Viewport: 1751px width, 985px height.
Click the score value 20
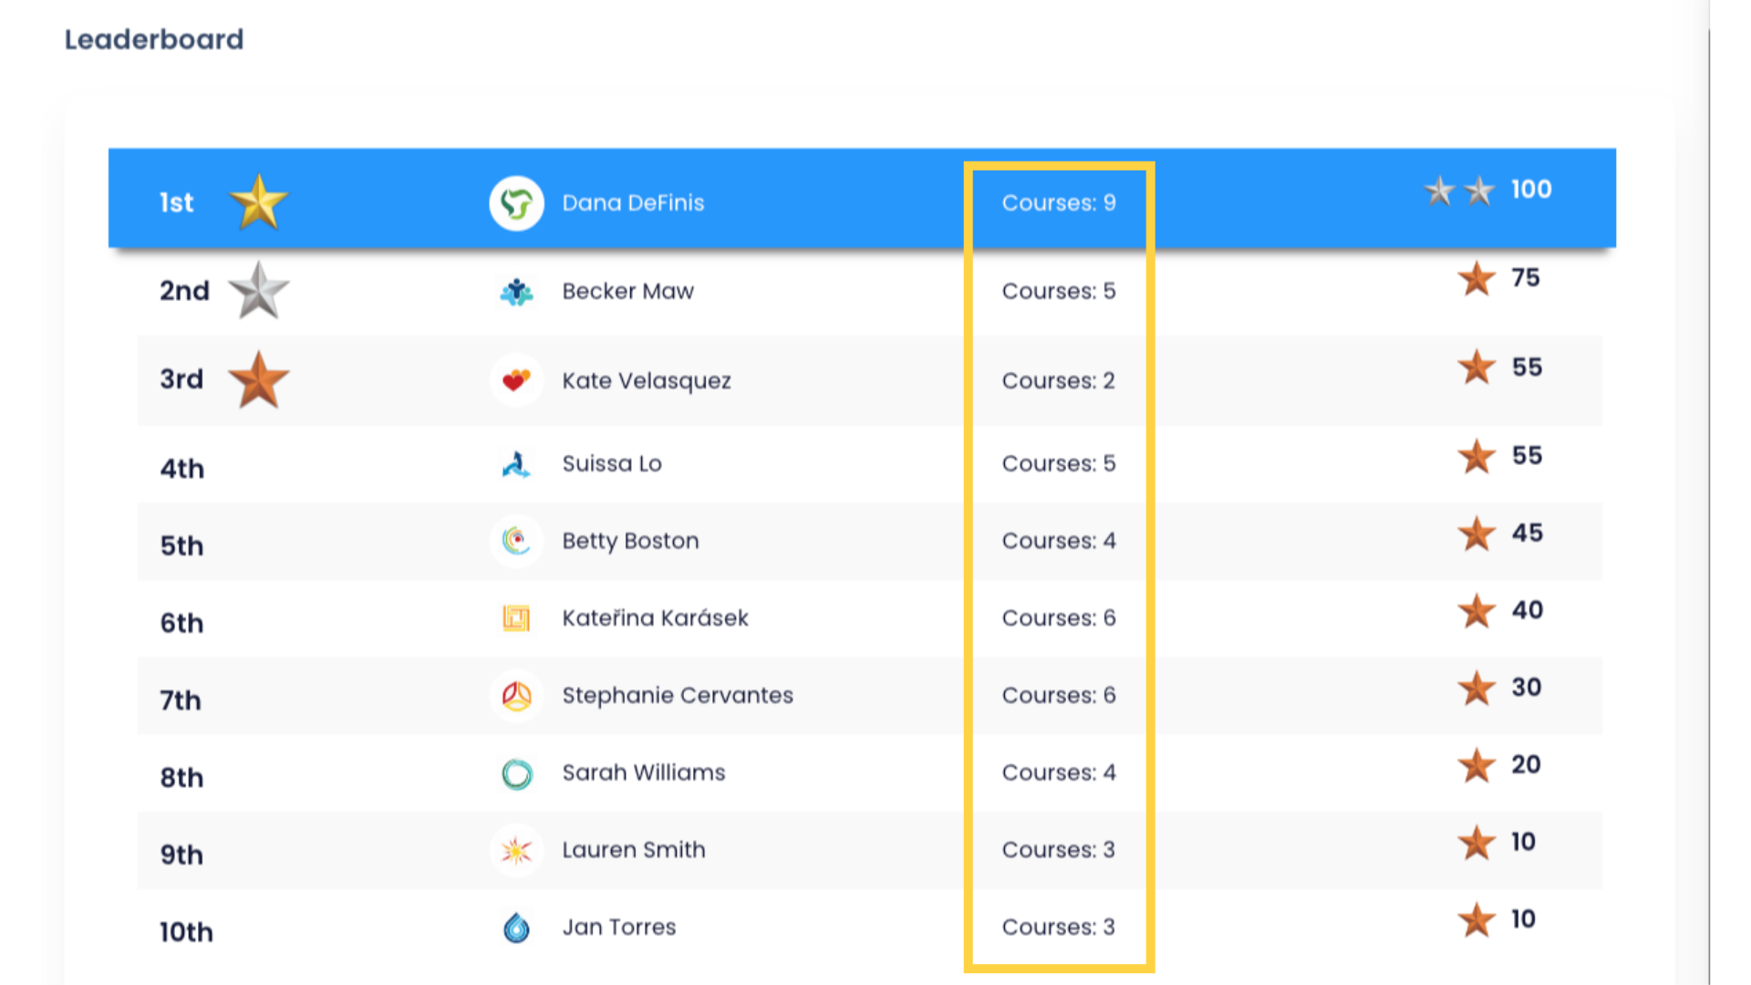point(1527,765)
